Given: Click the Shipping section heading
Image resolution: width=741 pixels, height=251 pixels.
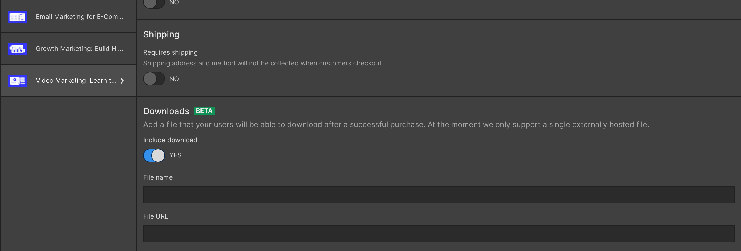Looking at the screenshot, I should tap(161, 34).
